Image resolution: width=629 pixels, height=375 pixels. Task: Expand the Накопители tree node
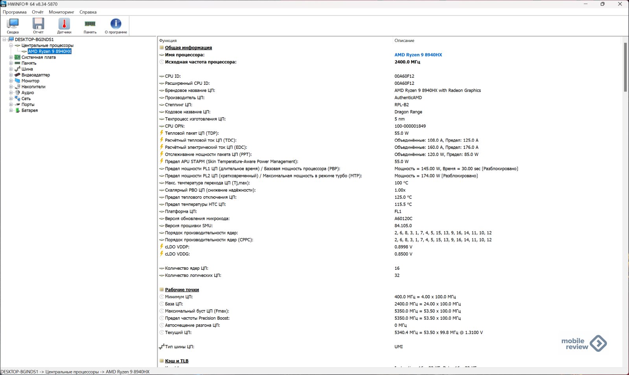(x=11, y=87)
